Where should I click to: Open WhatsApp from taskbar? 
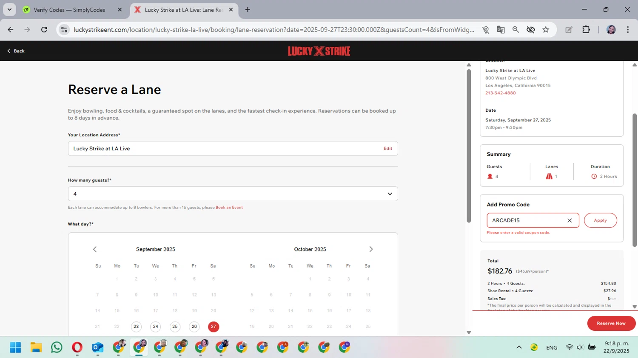57,347
